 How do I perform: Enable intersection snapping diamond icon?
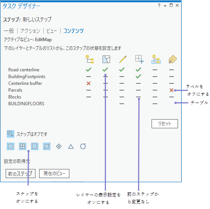[59, 146]
